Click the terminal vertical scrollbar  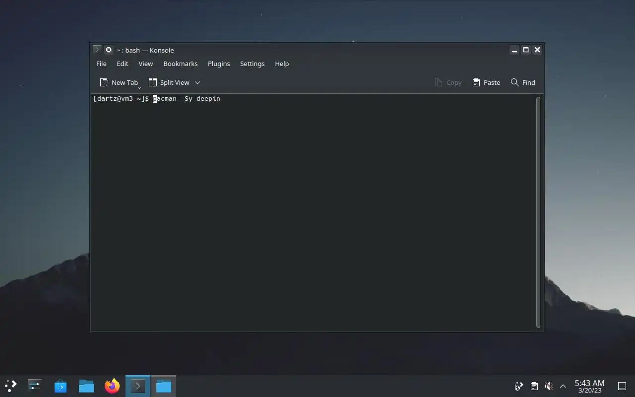pyautogui.click(x=538, y=212)
